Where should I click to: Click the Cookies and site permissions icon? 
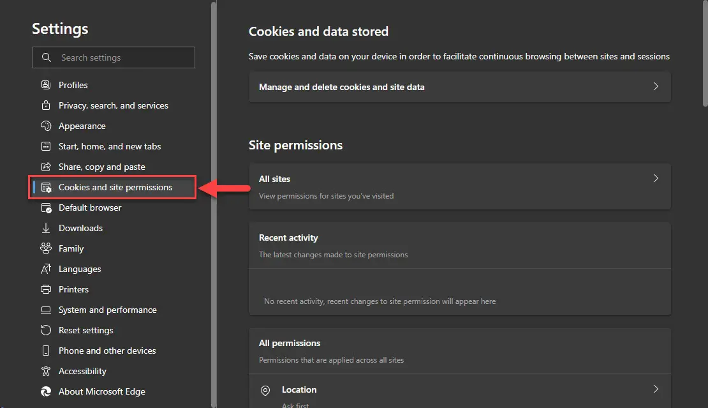46,187
